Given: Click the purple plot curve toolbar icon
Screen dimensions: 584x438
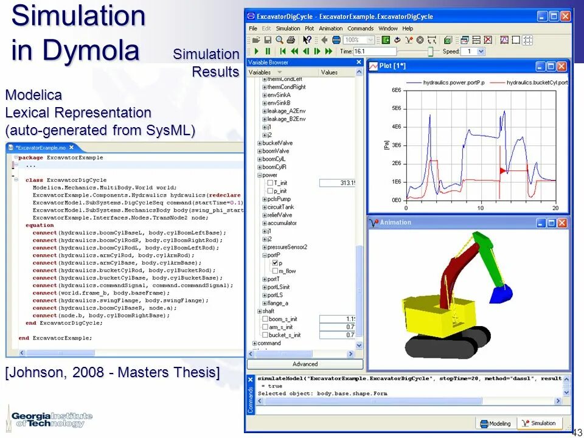Looking at the screenshot, I should tap(504, 40).
